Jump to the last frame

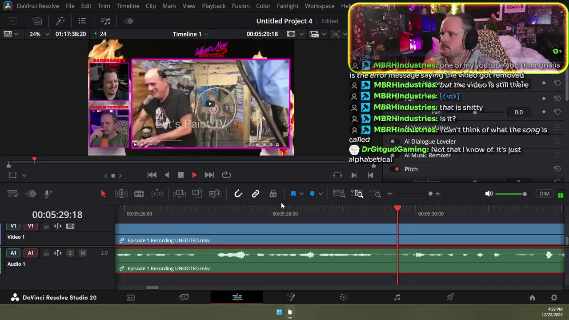click(209, 175)
